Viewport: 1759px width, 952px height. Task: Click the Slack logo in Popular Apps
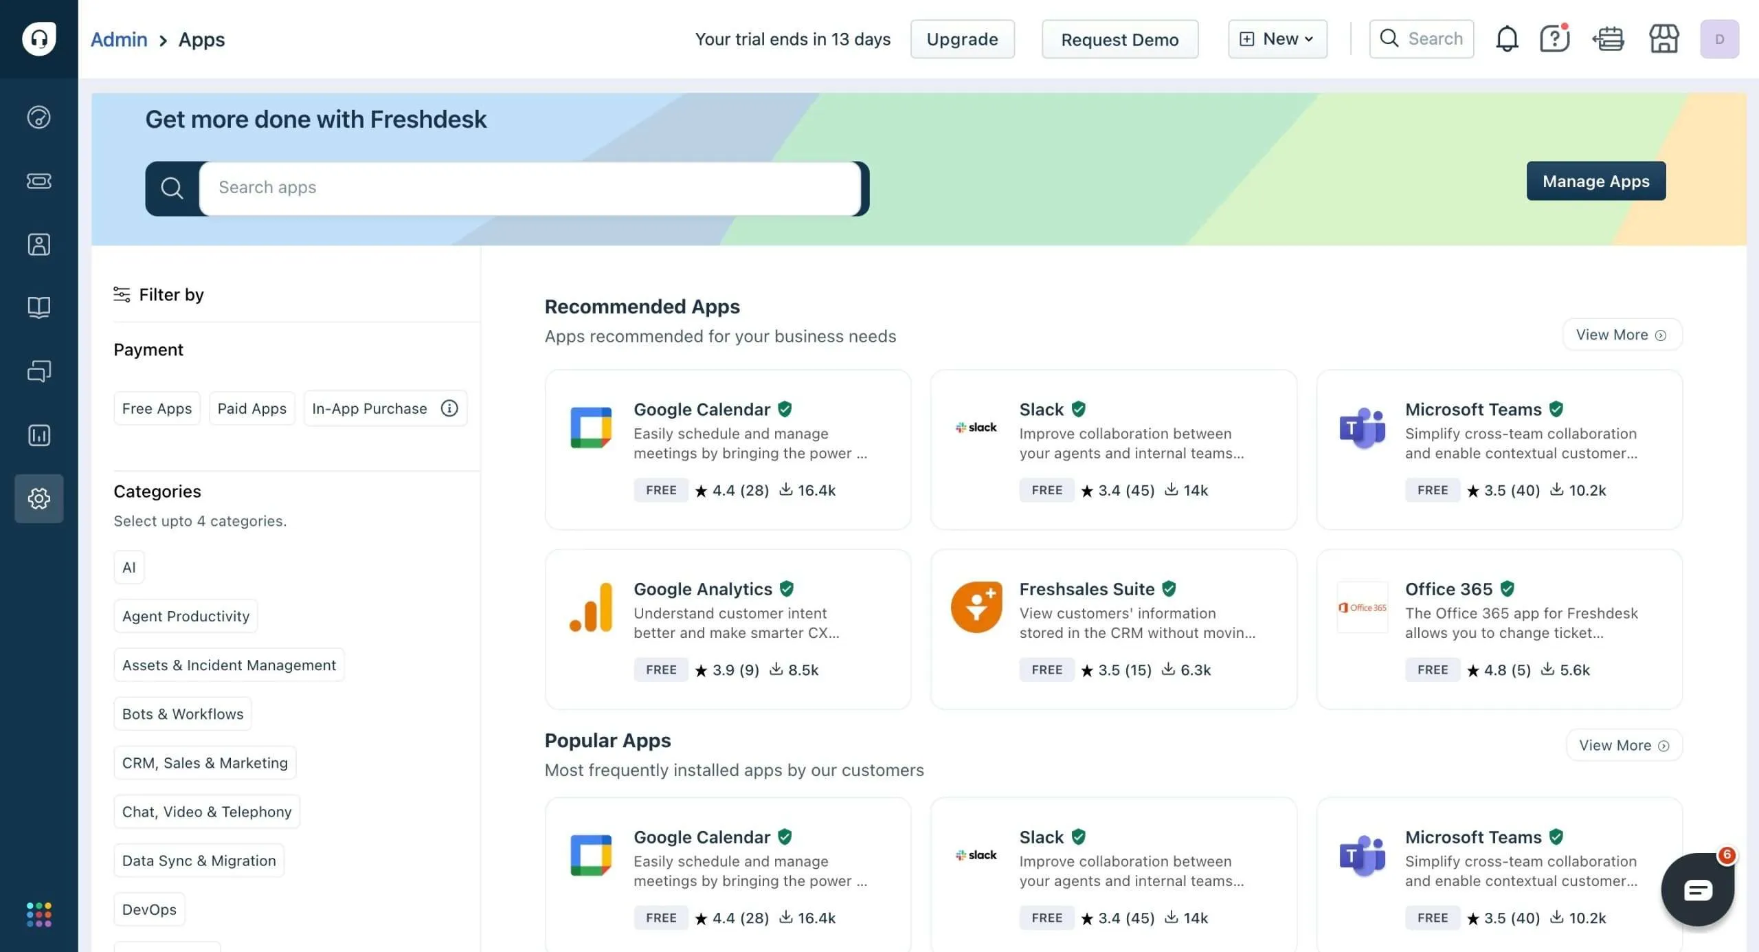click(x=976, y=855)
